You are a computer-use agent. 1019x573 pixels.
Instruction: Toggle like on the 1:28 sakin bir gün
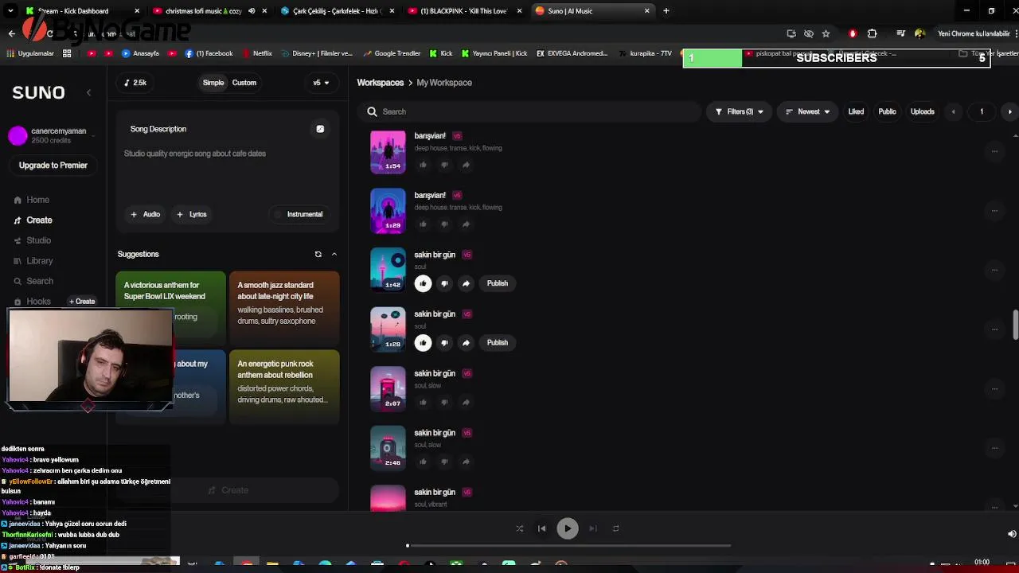tap(423, 343)
